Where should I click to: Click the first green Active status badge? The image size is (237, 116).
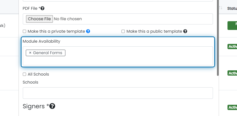[x=232, y=47]
